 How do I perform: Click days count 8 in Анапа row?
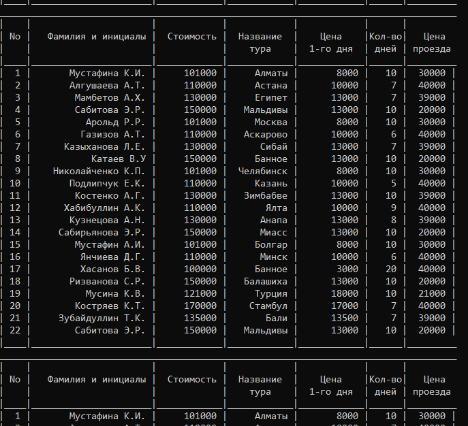click(394, 220)
